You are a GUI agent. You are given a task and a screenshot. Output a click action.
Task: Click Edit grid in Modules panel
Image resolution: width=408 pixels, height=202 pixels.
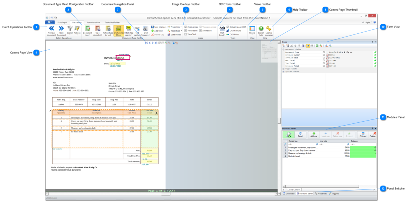(363, 135)
